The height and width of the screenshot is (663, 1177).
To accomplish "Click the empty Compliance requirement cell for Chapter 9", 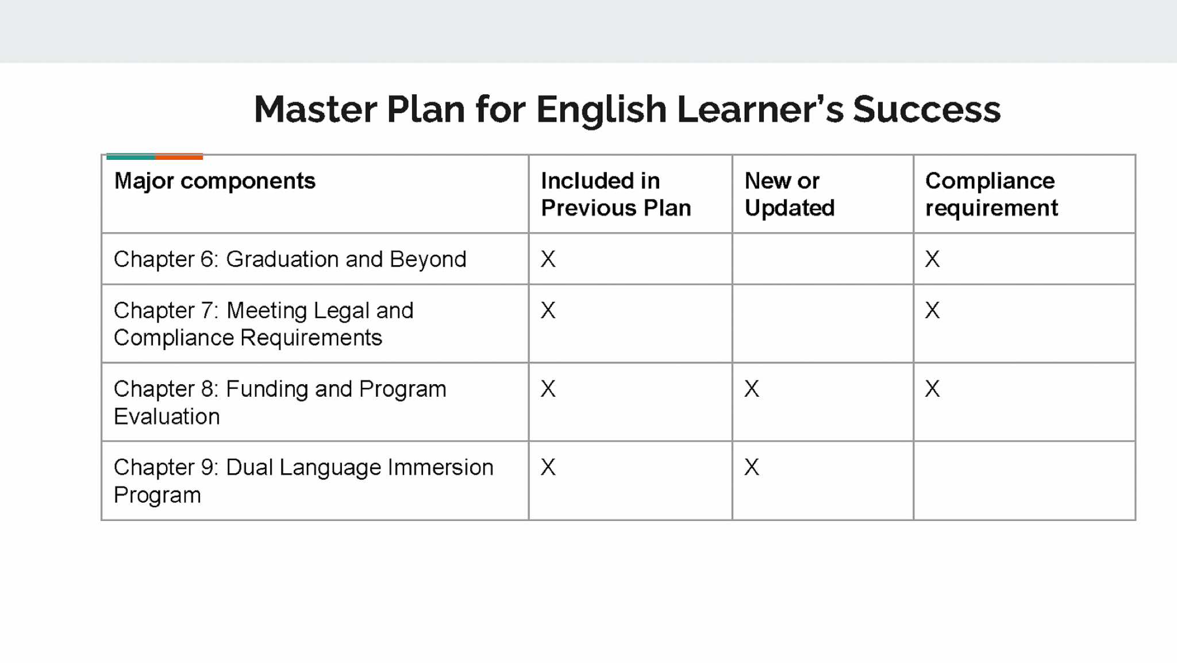I will (x=1024, y=481).
